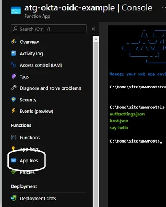The width and height of the screenshot is (166, 207).
Task: Click the Overview lightning icon
Action: 14,42
